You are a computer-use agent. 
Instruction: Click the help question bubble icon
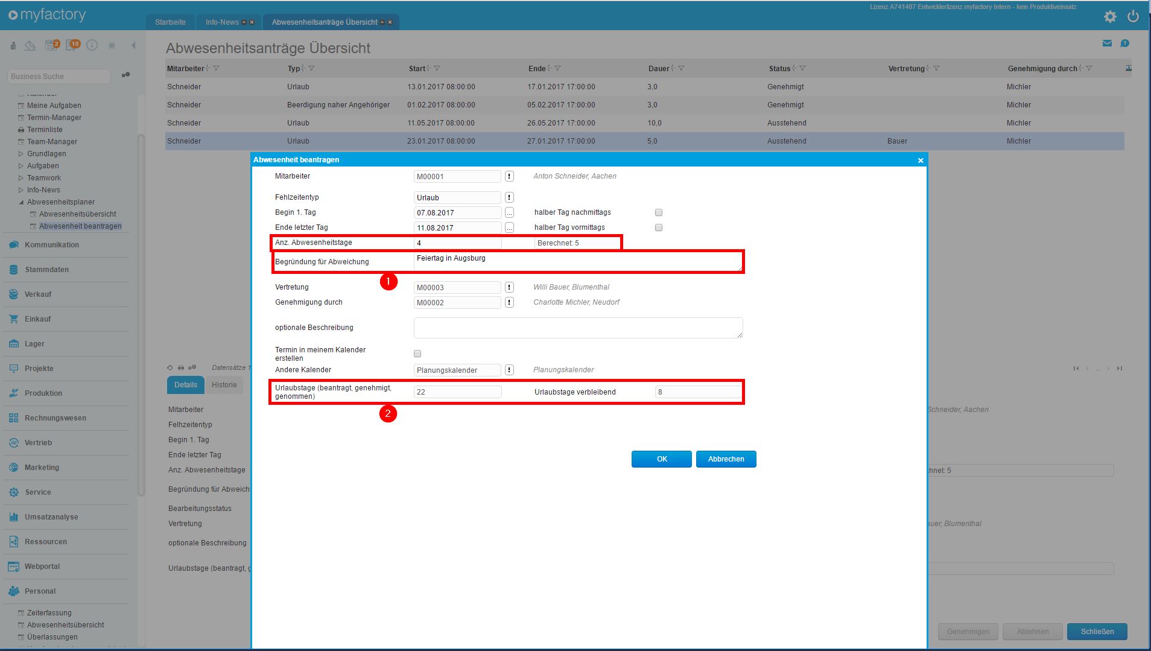tap(1124, 43)
